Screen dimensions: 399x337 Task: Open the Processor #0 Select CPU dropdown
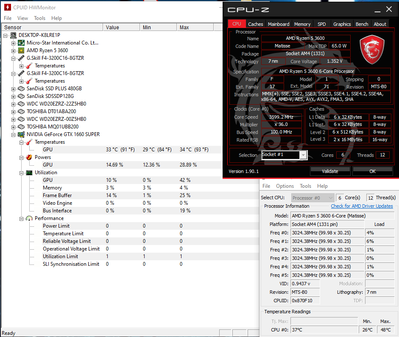[313, 198]
